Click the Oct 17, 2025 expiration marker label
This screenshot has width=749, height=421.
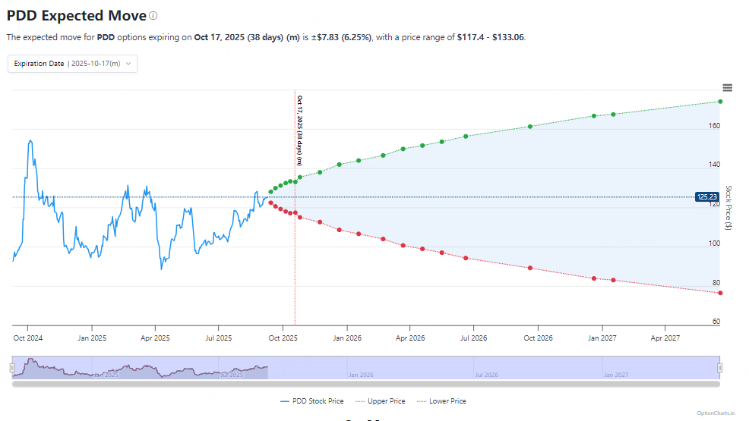299,130
